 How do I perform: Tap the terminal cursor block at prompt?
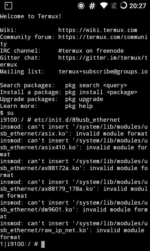coord(43,244)
